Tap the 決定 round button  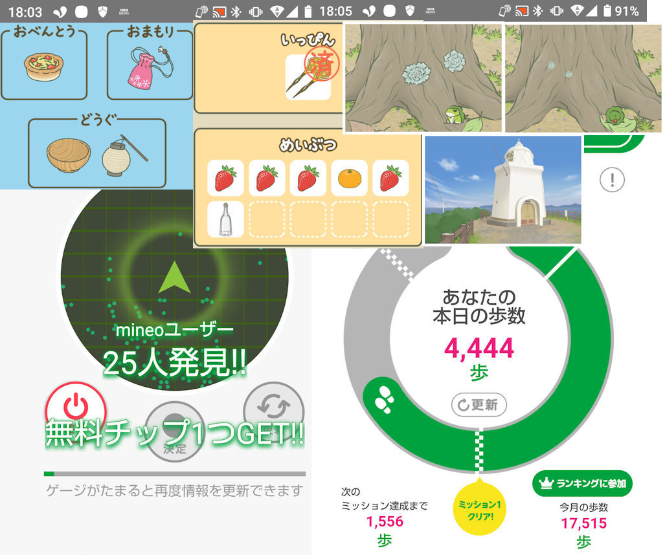[x=174, y=431]
